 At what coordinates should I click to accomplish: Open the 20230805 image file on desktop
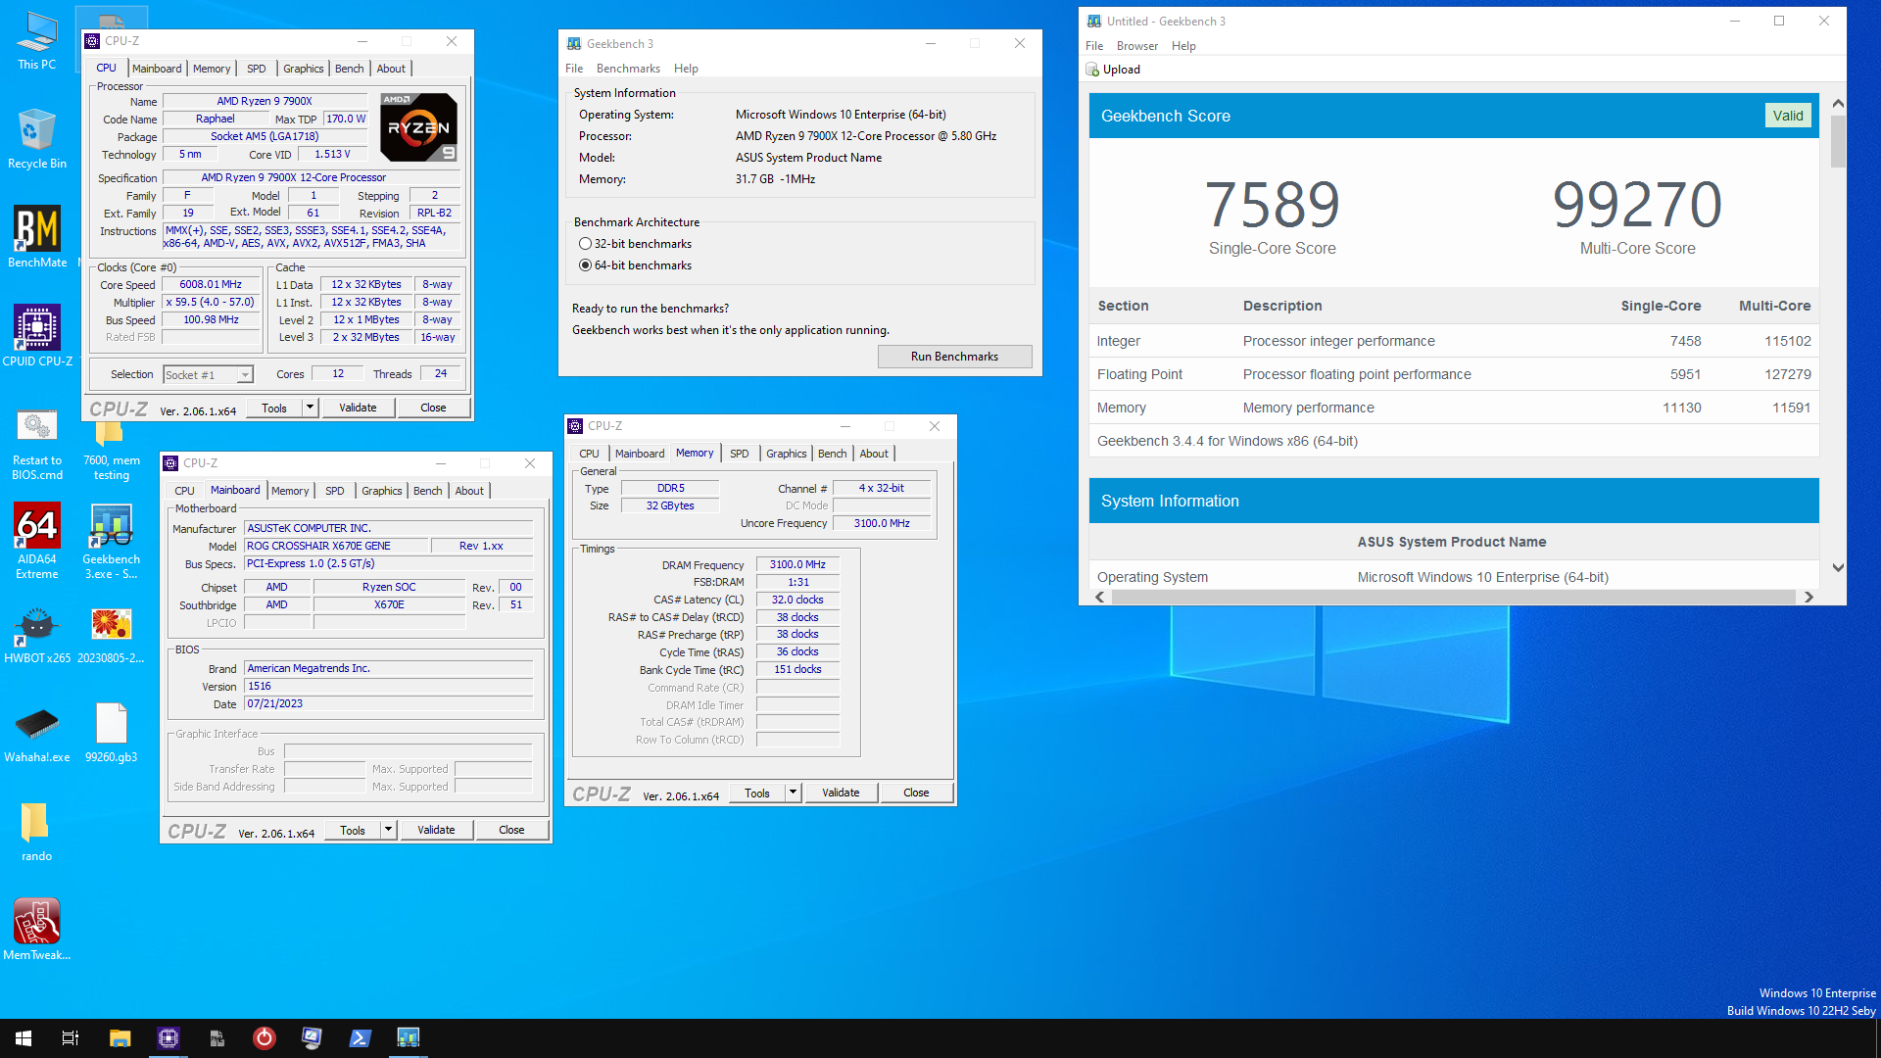click(111, 635)
